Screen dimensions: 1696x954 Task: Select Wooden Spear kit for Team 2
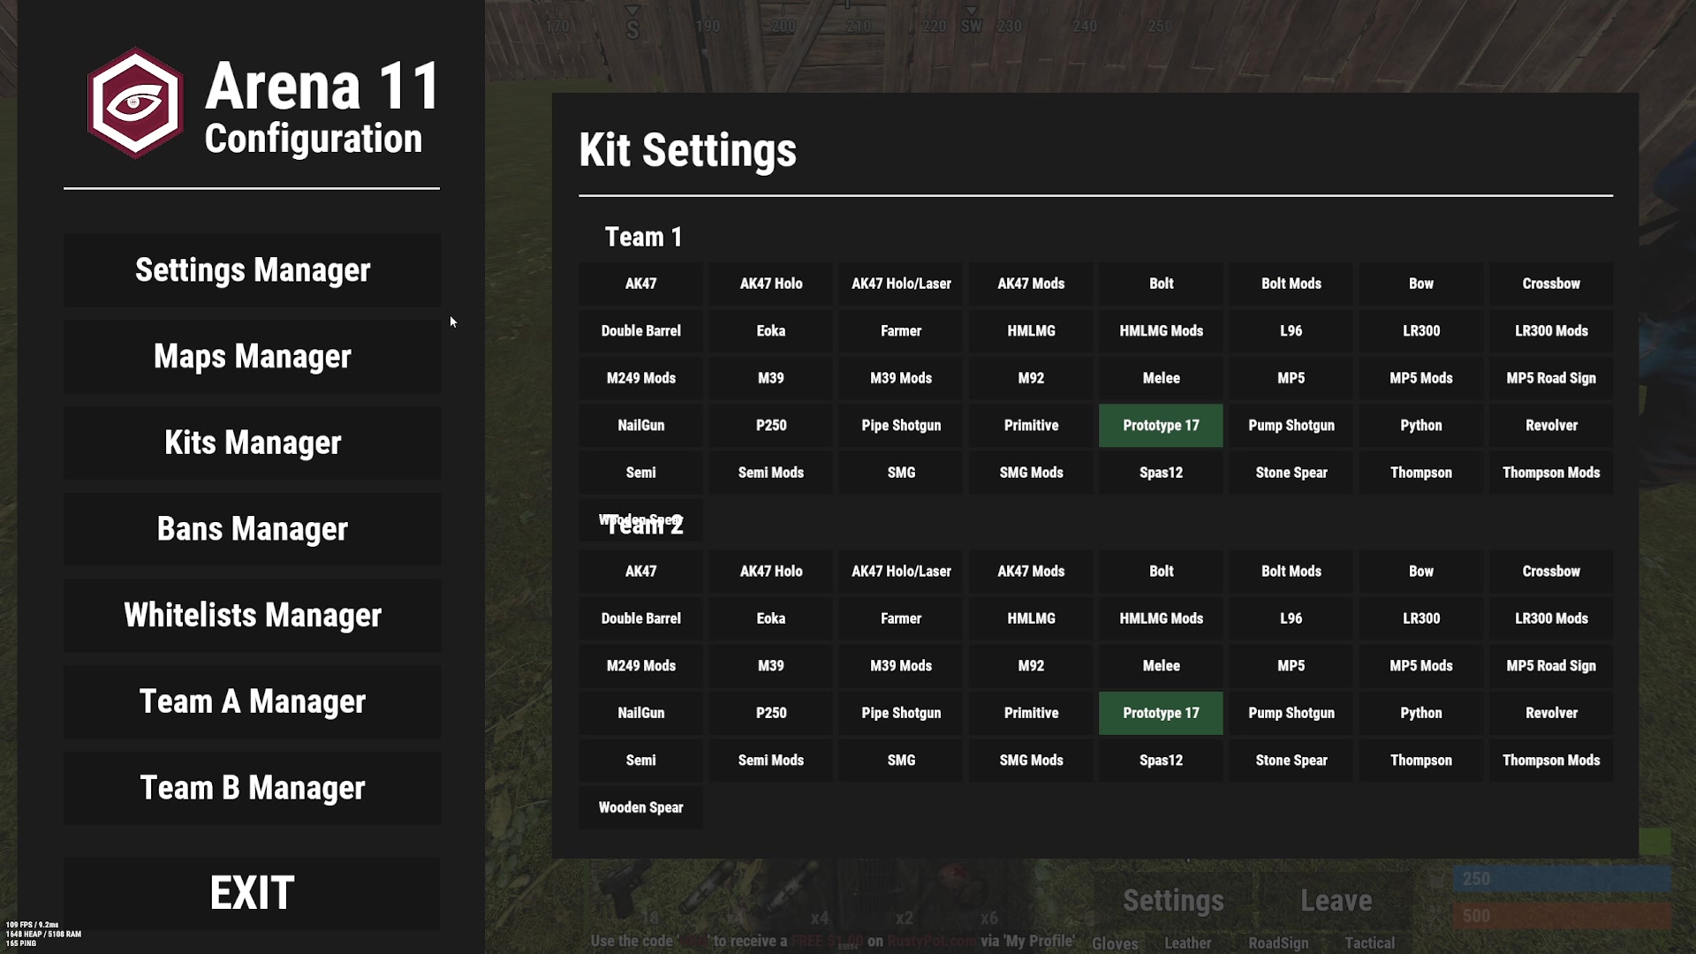pyautogui.click(x=640, y=808)
